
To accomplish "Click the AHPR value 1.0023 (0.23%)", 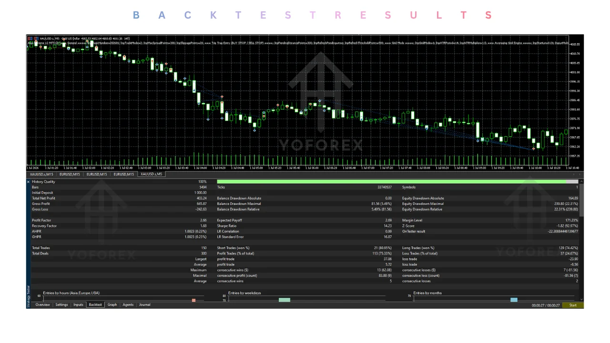I will (196, 232).
